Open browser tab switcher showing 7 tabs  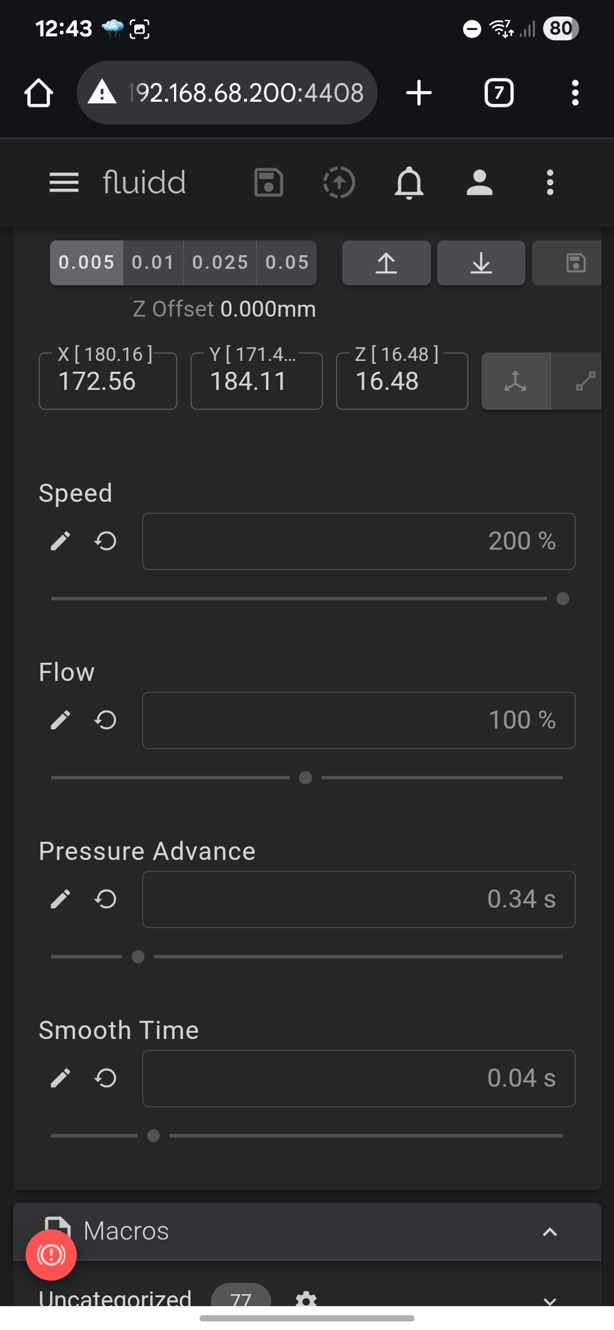pos(499,93)
